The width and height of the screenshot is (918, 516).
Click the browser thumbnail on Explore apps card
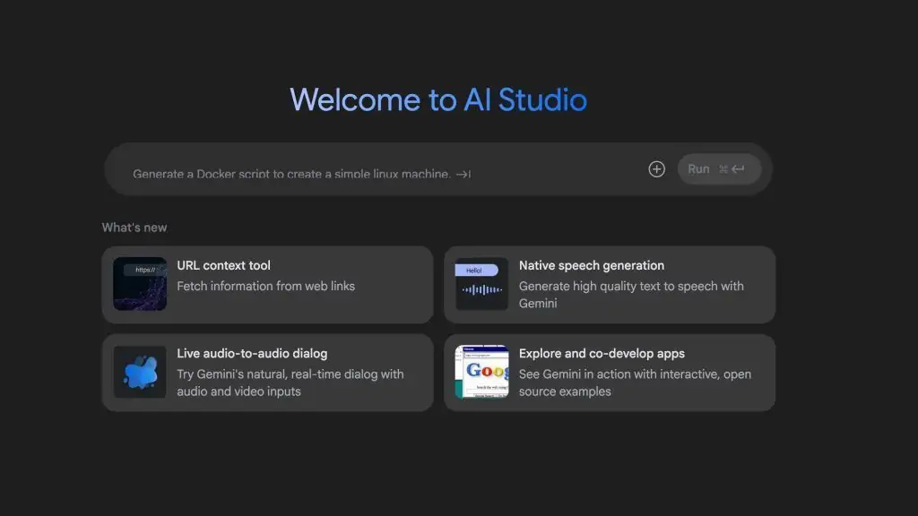pos(481,372)
